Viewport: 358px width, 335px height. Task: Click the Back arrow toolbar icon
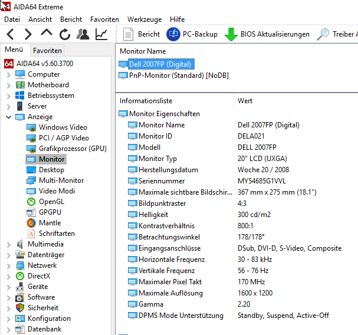pos(10,34)
